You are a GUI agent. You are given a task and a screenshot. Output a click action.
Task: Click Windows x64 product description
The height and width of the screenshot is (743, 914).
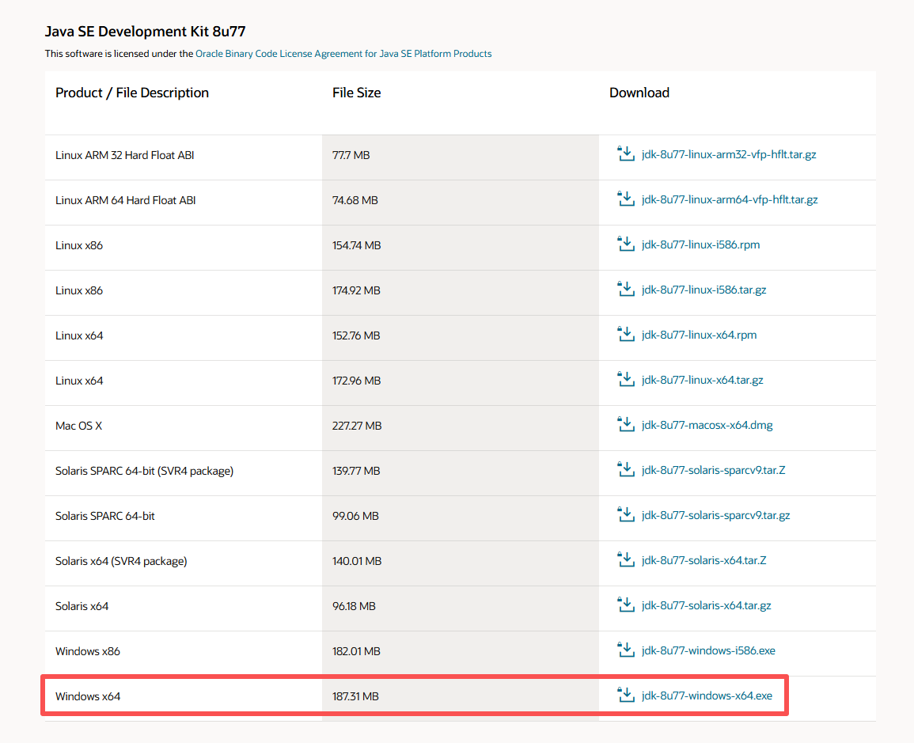[87, 696]
